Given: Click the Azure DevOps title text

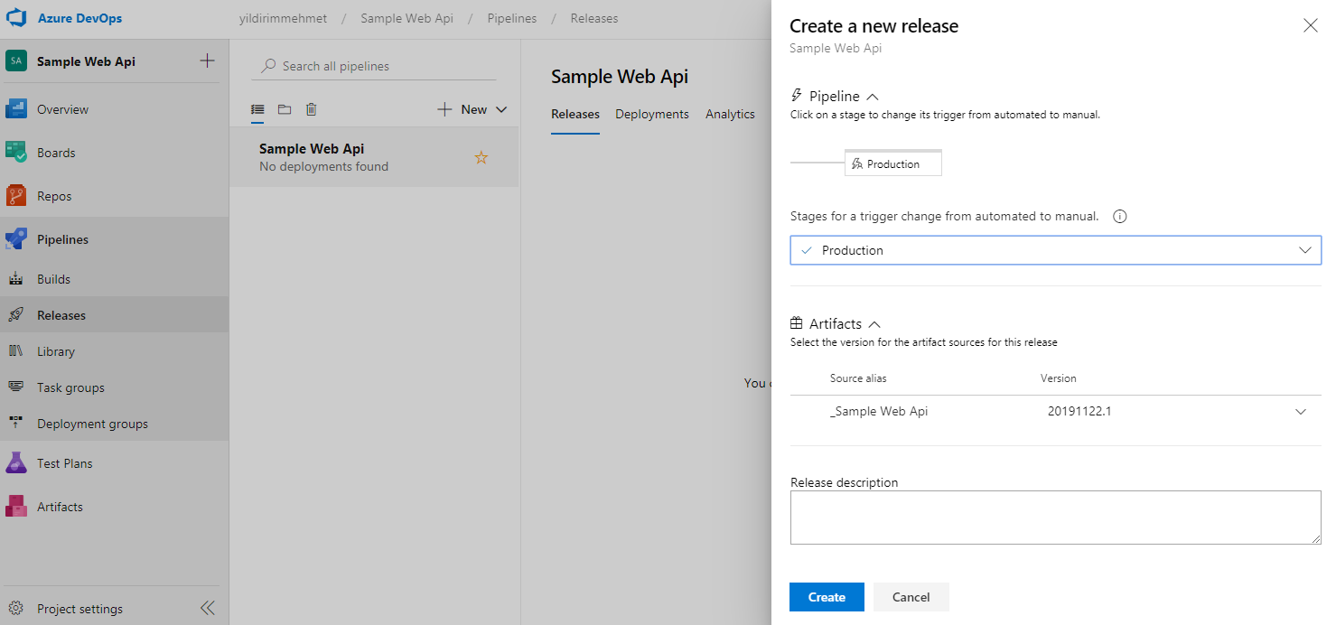Looking at the screenshot, I should pyautogui.click(x=79, y=18).
